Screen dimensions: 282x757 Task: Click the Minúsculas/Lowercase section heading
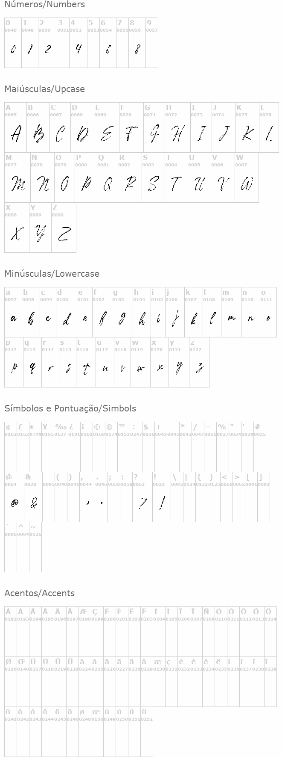tap(52, 274)
